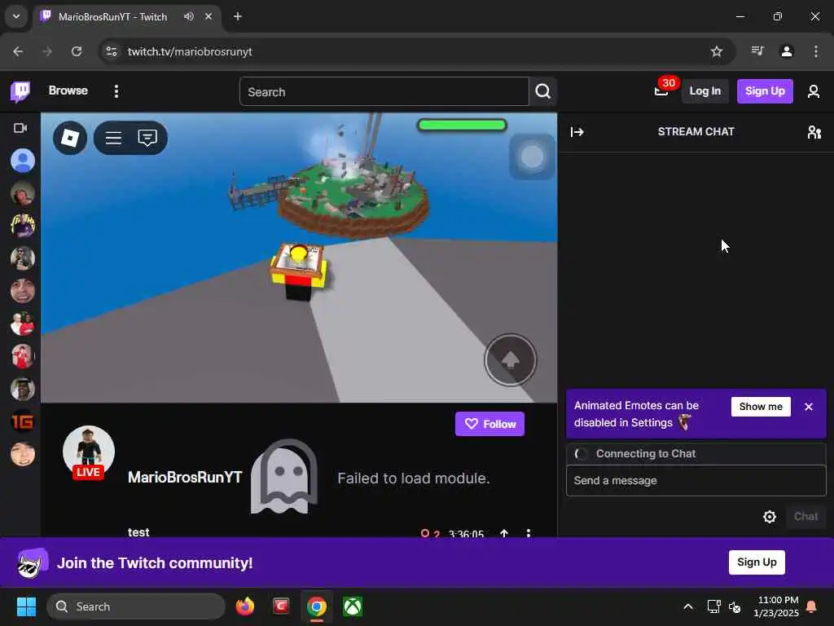834x626 pixels.
Task: Open Xbox app from the taskbar
Action: [352, 606]
